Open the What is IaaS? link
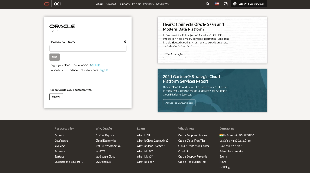The image size is (310, 173). (145, 156)
